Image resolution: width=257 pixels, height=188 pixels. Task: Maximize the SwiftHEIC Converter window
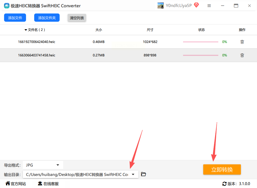coord(236,6)
